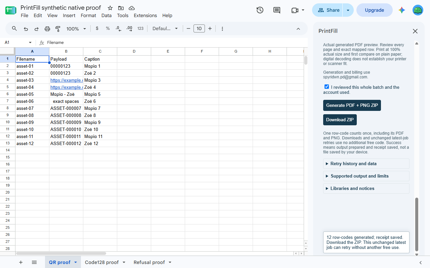The width and height of the screenshot is (430, 268).
Task: Expand Libraries and notices
Action: click(366, 188)
